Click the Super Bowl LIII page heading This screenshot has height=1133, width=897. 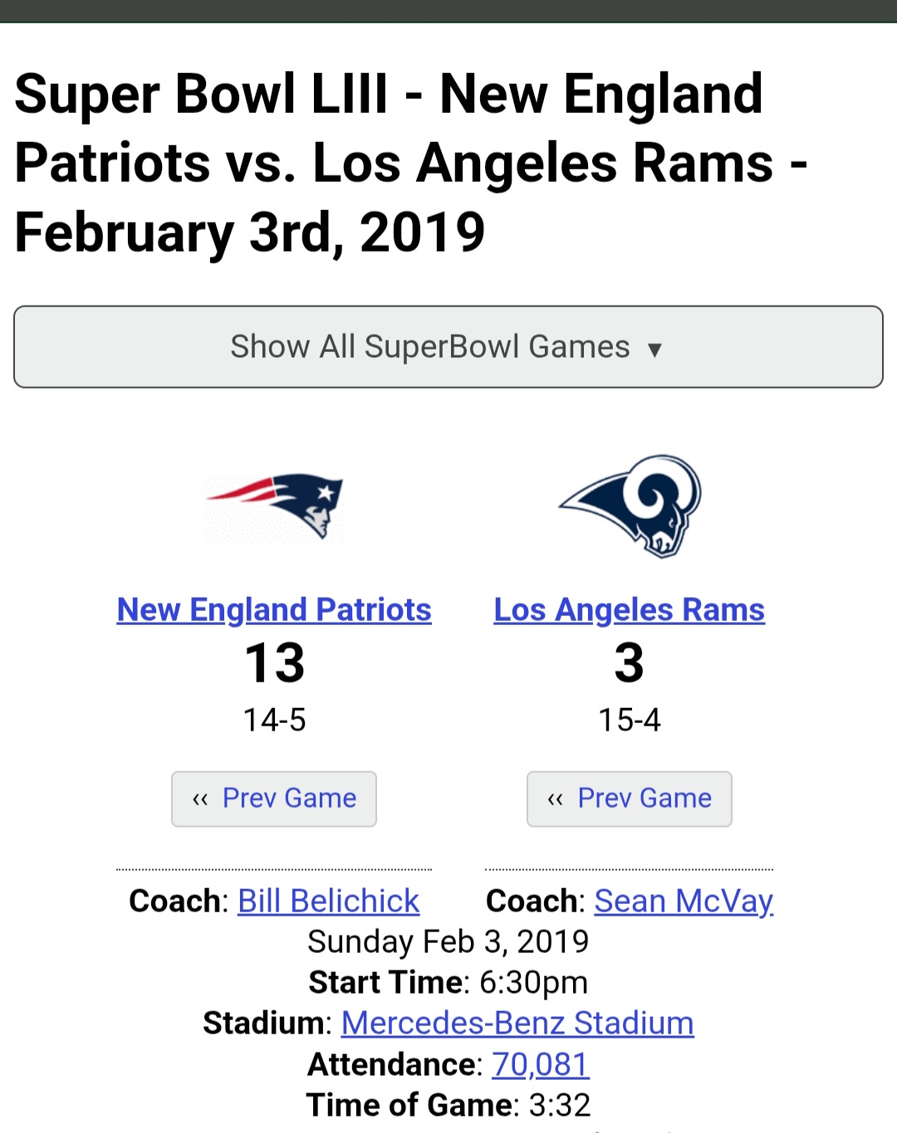click(411, 163)
